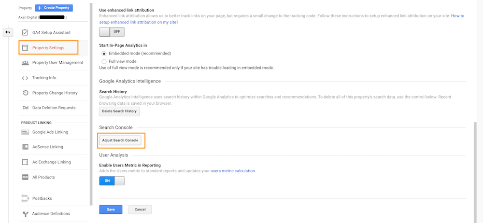The width and height of the screenshot is (483, 223).
Task: Cancel the property settings changes
Action: coord(140,209)
